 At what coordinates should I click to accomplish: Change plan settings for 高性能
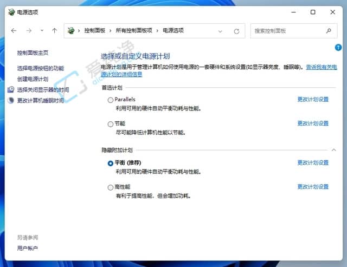click(x=313, y=187)
